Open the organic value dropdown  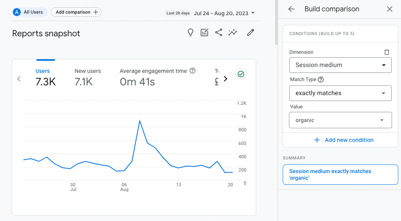(x=340, y=120)
